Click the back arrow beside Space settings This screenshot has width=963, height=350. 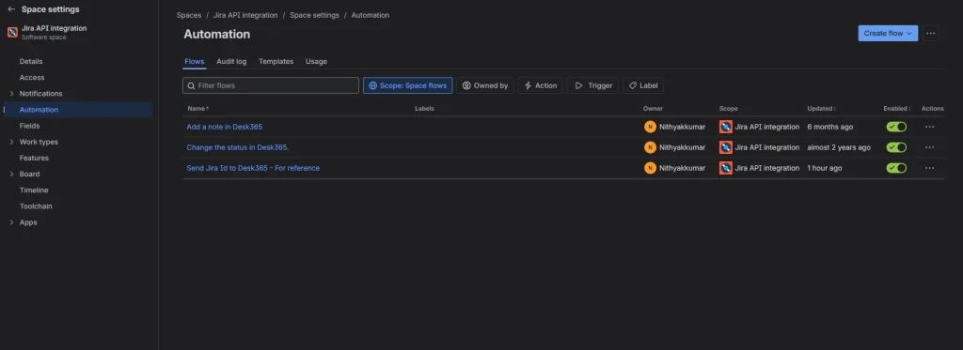(x=11, y=9)
